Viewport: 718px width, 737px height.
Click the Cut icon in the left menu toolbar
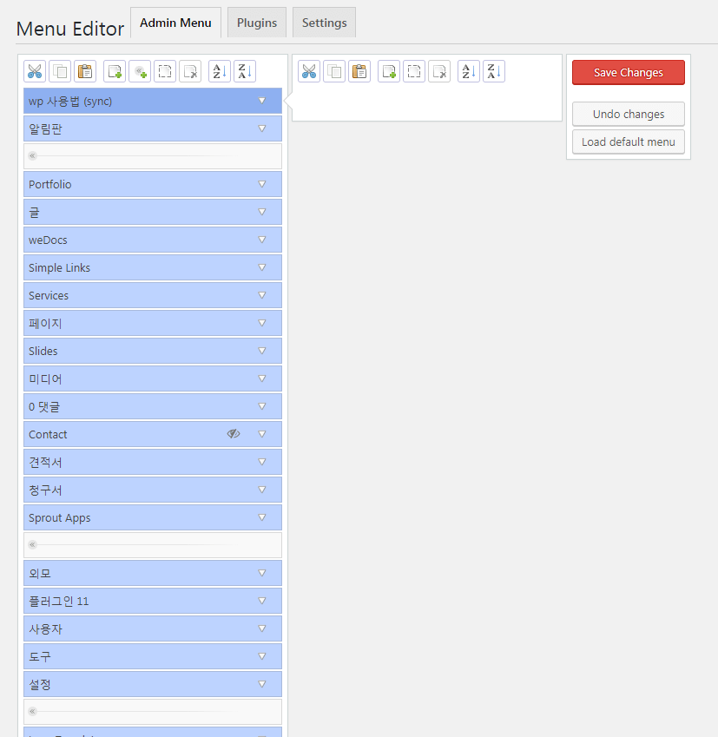coord(35,71)
